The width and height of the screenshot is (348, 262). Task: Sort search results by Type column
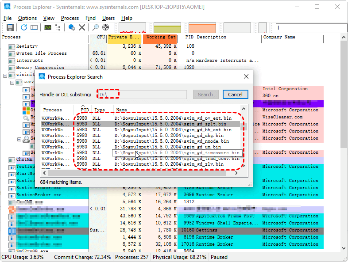tap(103, 110)
